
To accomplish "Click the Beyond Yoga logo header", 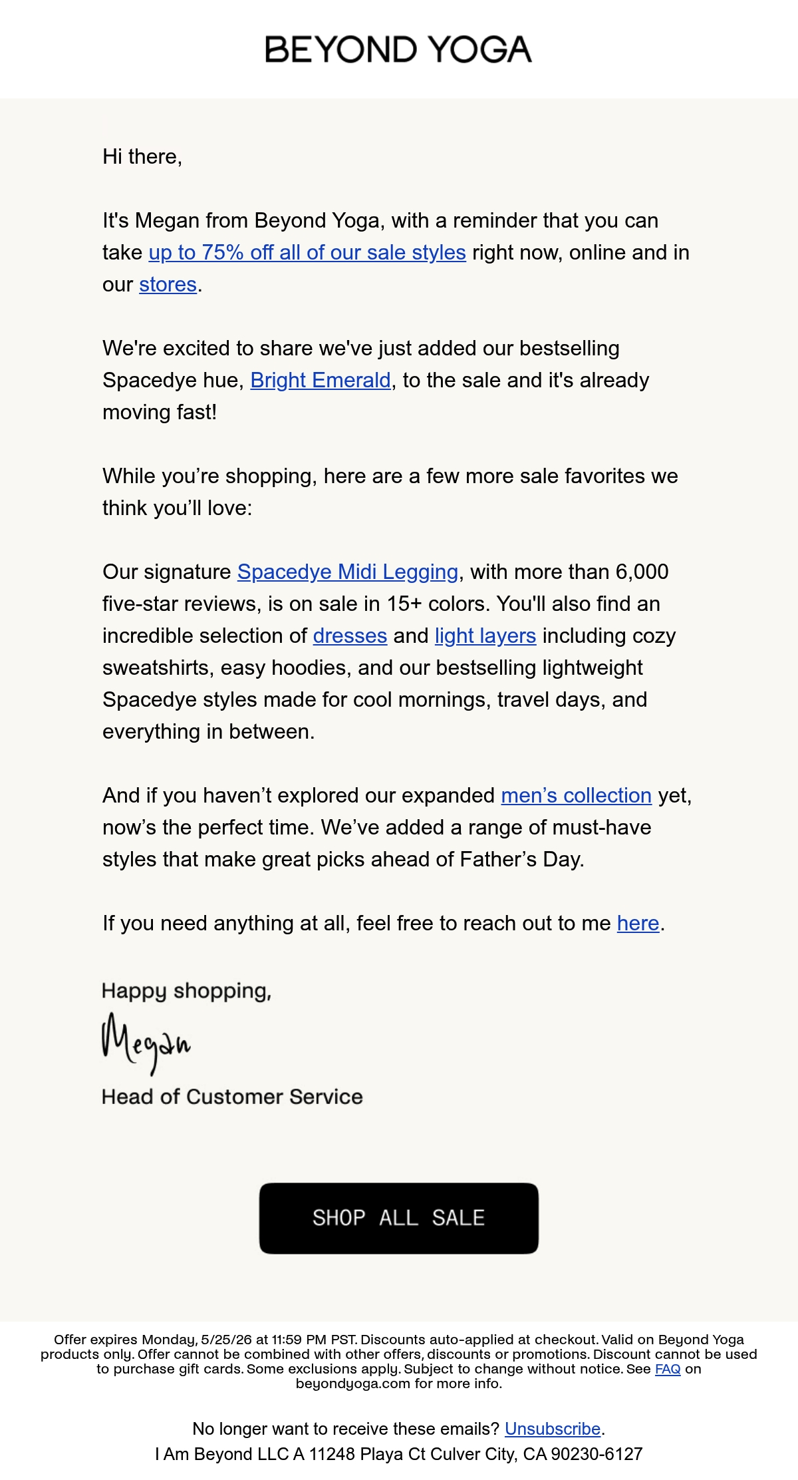I will click(x=398, y=50).
